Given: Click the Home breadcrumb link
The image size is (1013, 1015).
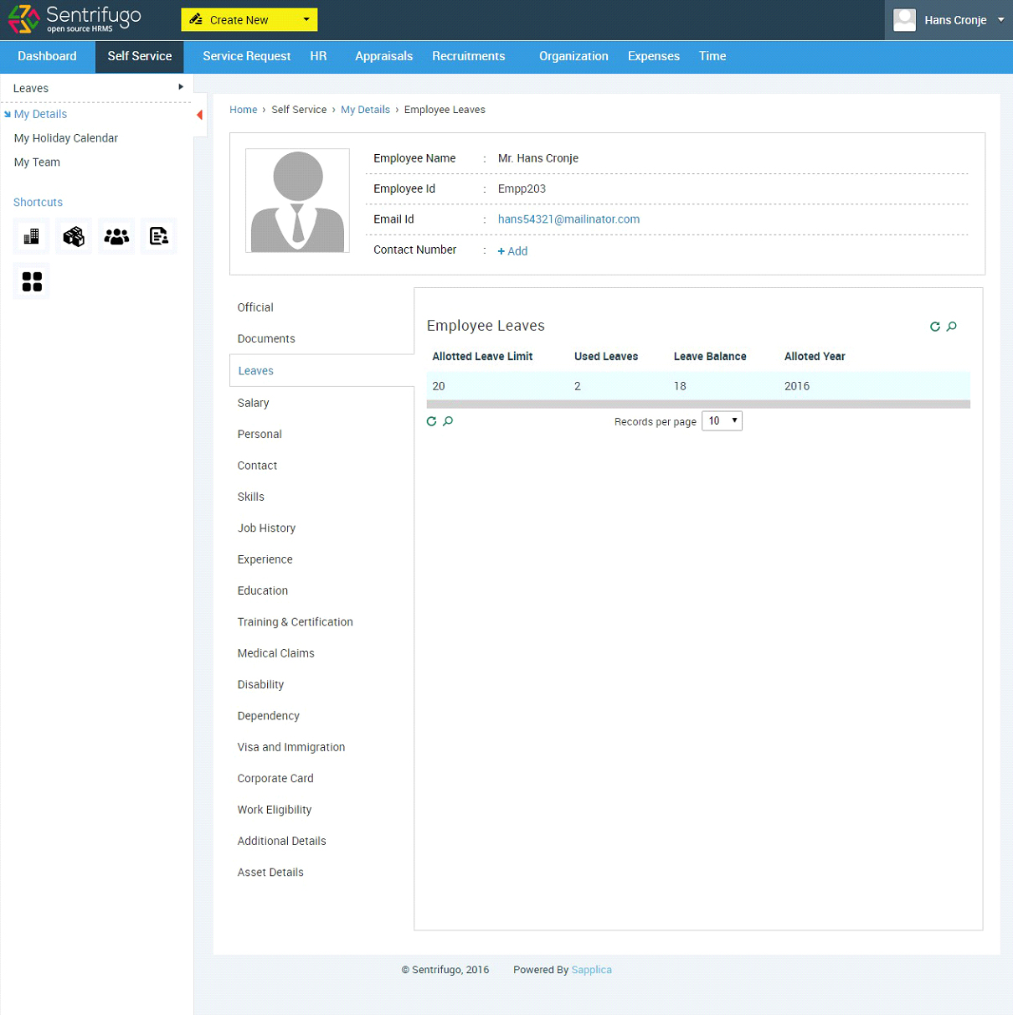Looking at the screenshot, I should coord(244,110).
